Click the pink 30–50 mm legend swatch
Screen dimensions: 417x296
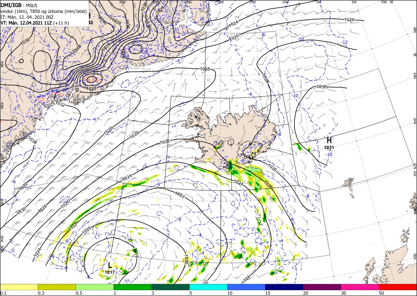coord(360,287)
